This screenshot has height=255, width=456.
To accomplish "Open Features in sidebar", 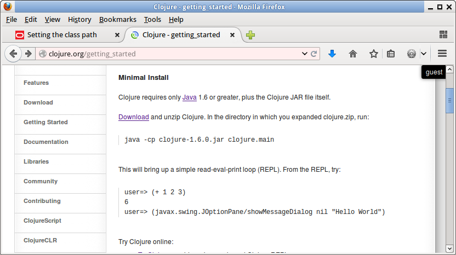I will (x=36, y=83).
